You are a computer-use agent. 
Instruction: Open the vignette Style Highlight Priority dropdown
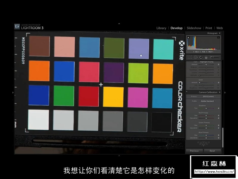coord(208,62)
